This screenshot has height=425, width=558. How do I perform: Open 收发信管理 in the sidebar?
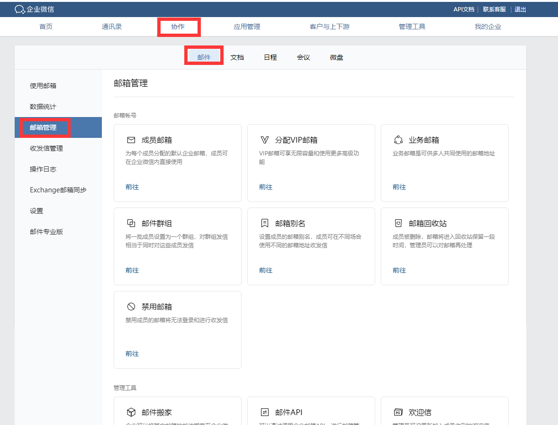point(58,148)
